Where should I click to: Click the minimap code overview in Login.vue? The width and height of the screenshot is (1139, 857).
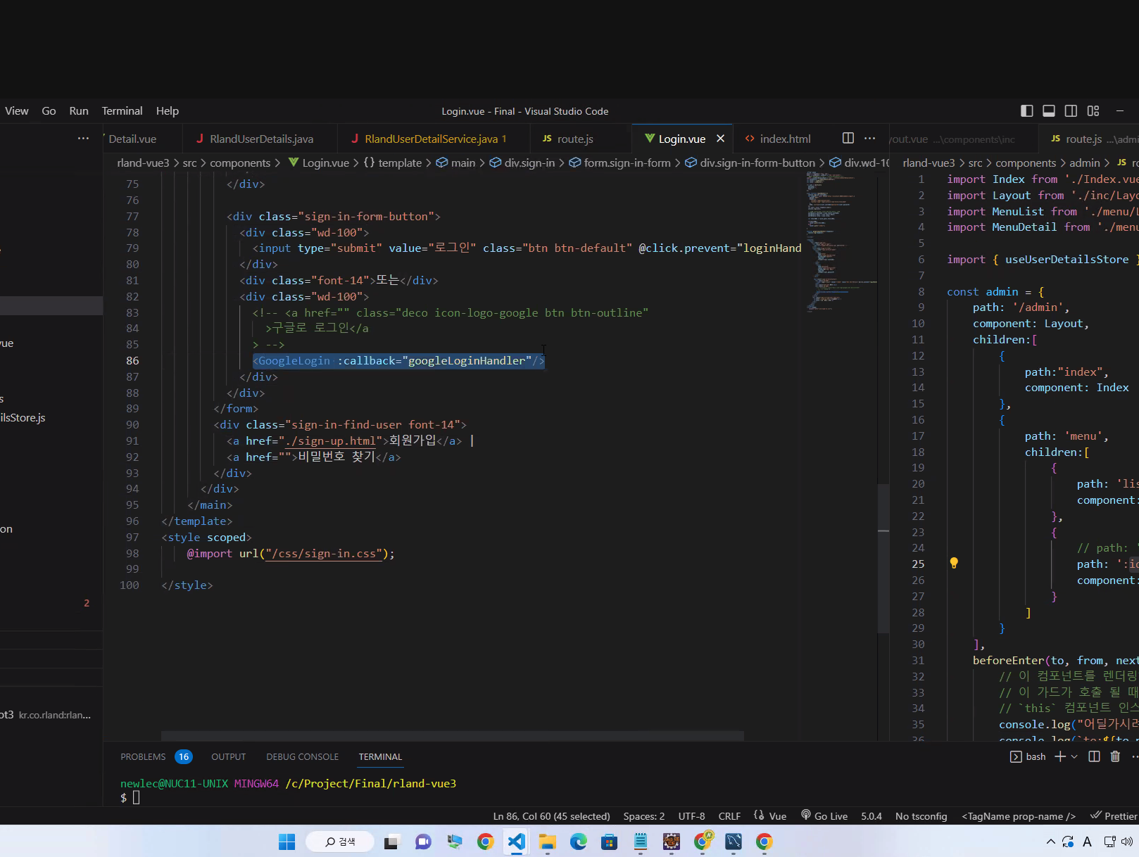(x=841, y=241)
